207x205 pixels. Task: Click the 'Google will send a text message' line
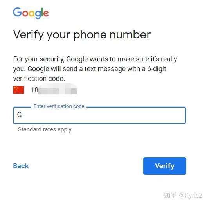(90, 69)
